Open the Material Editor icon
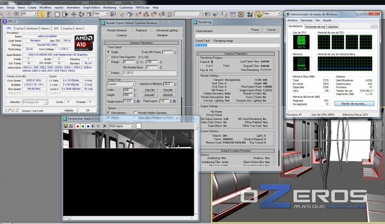 (x=250, y=14)
